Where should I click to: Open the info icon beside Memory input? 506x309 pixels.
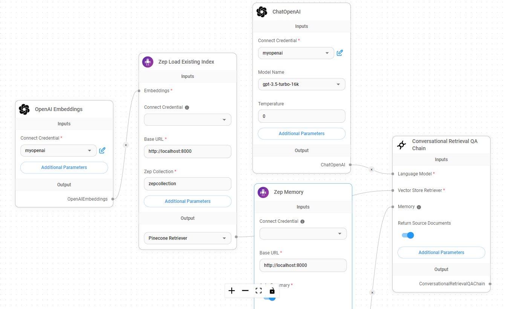419,207
